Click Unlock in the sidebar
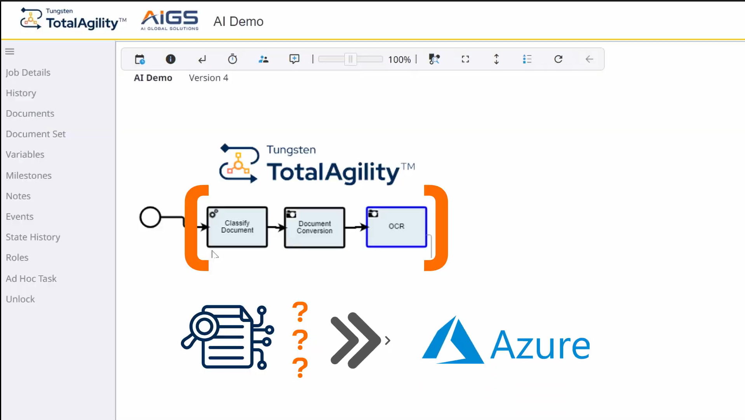 20,299
